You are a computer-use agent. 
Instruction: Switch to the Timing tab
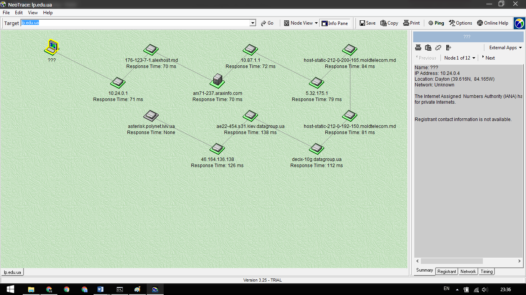pyautogui.click(x=487, y=271)
